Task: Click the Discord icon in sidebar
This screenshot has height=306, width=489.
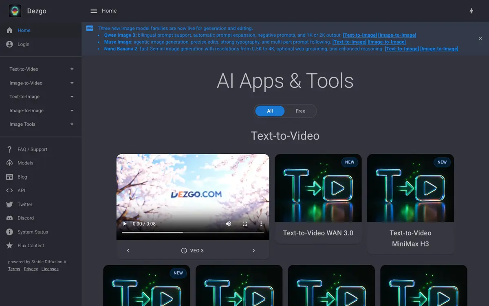Action: (x=10, y=218)
